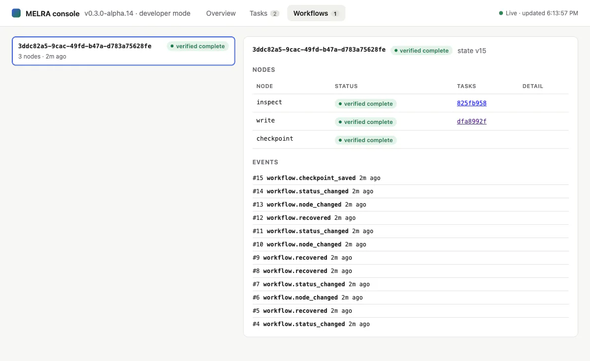Click the state v15 label
This screenshot has width=590, height=361.
pos(472,51)
